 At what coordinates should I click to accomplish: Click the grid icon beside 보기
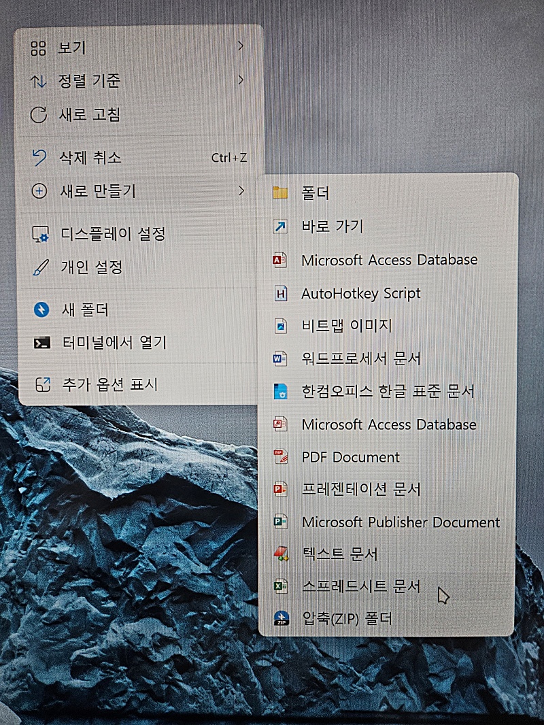point(38,48)
